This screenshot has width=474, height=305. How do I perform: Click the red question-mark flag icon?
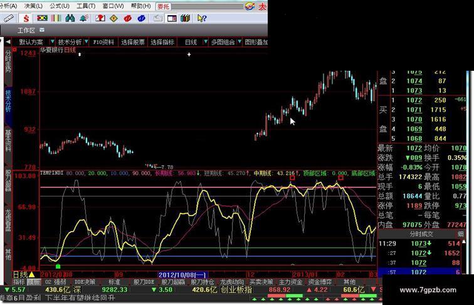[x=100, y=18]
